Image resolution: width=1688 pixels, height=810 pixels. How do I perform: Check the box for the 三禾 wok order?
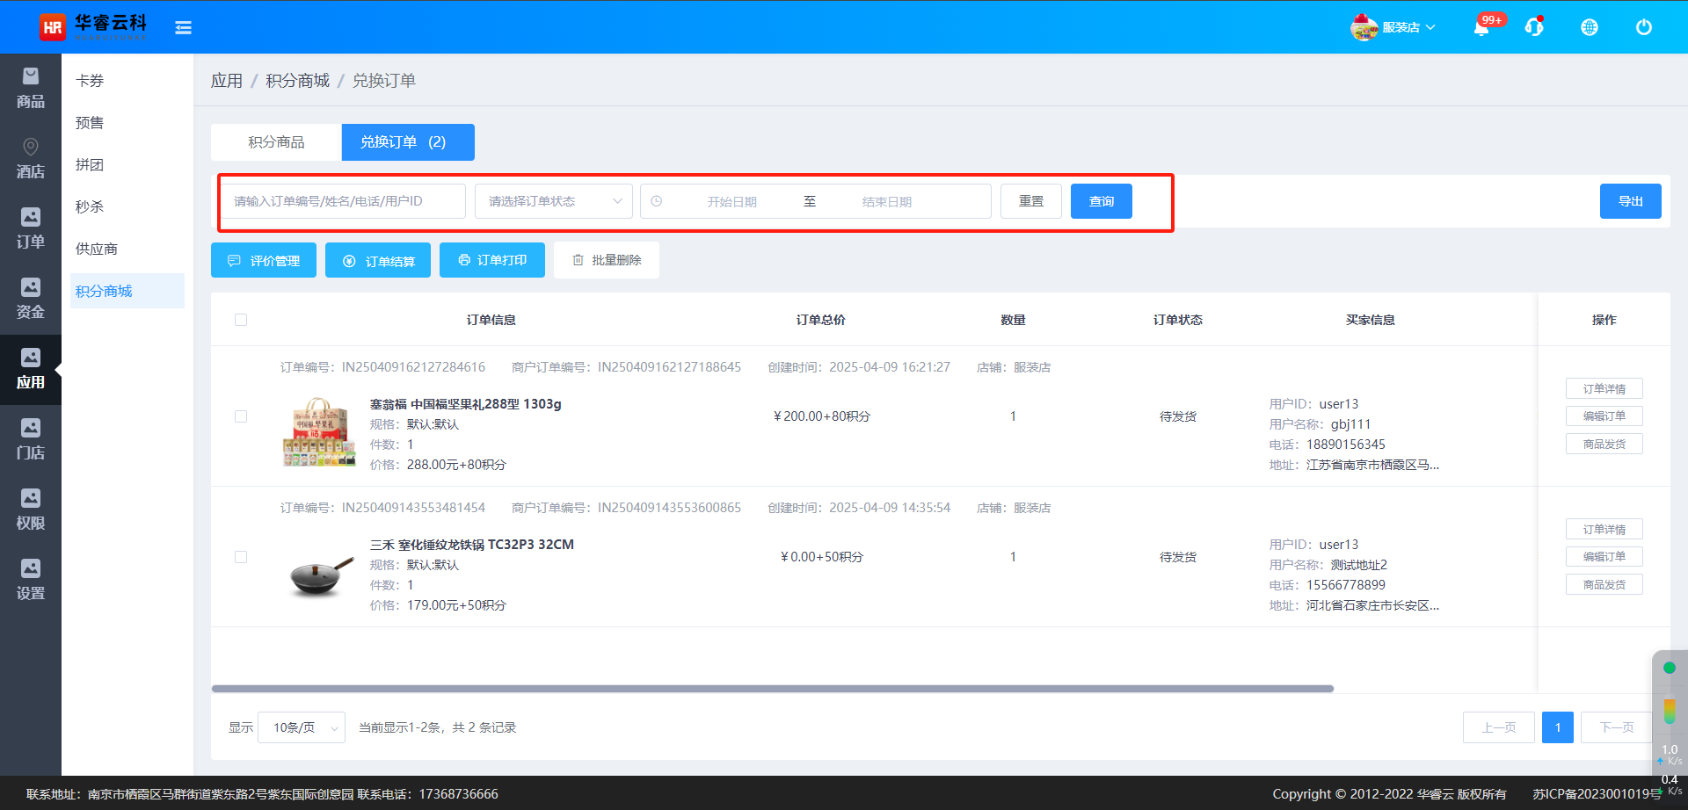point(241,557)
